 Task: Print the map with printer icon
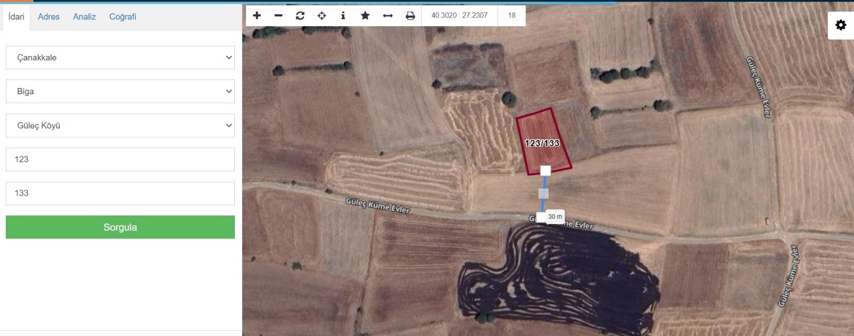(410, 15)
